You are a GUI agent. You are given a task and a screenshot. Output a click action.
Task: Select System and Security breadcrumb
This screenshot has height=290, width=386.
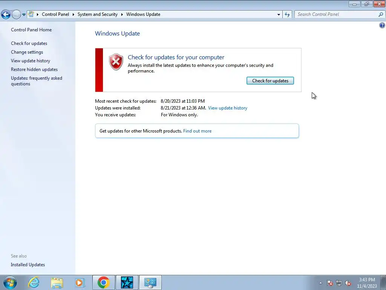click(98, 14)
